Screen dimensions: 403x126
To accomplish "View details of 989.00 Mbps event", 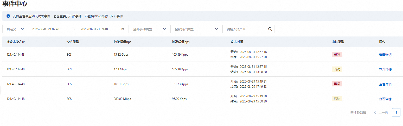I will 385,99.
